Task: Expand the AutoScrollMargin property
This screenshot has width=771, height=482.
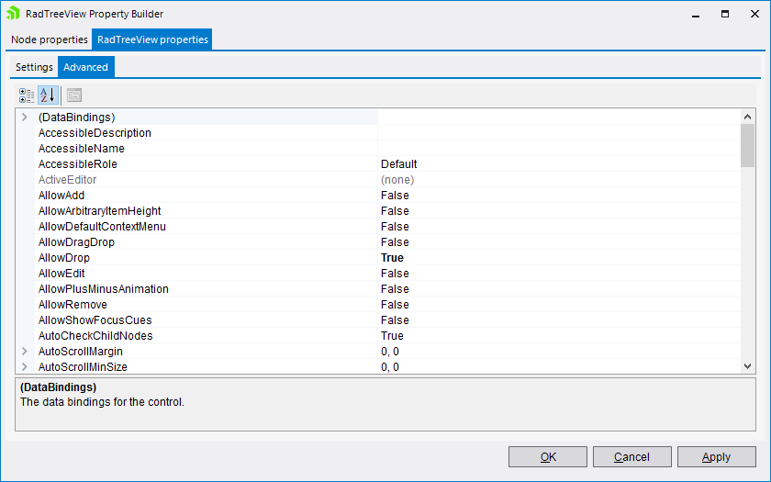Action: [25, 351]
